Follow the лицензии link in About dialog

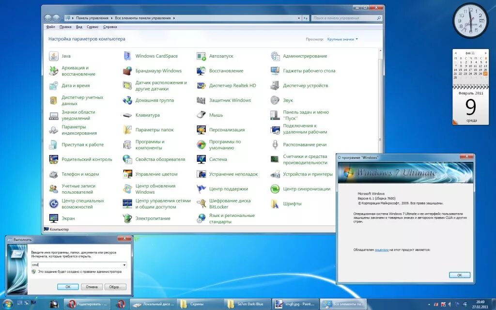[x=382, y=250]
